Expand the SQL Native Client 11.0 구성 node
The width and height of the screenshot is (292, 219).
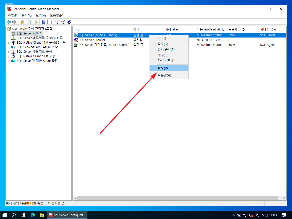point(9,56)
